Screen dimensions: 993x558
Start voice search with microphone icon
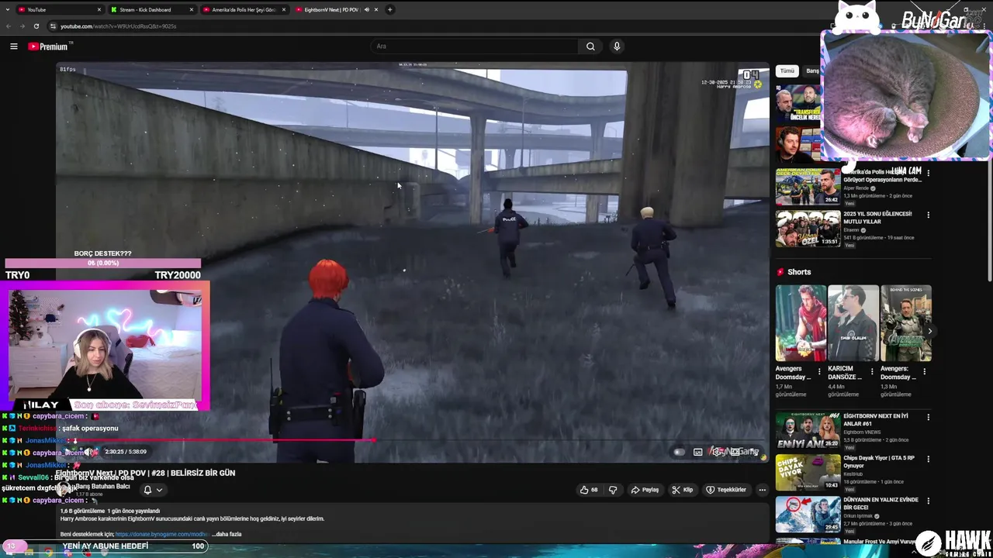(x=617, y=46)
